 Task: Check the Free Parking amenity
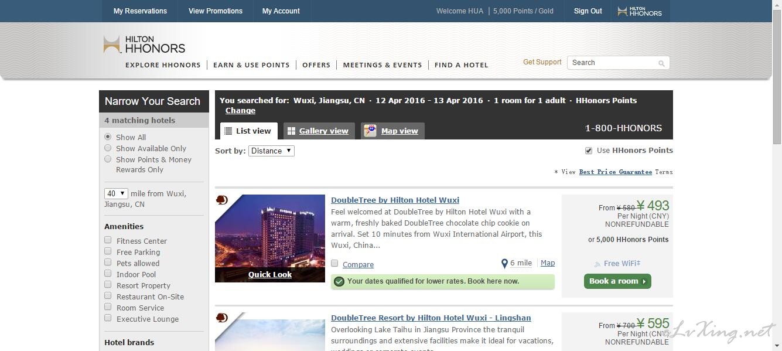click(108, 251)
